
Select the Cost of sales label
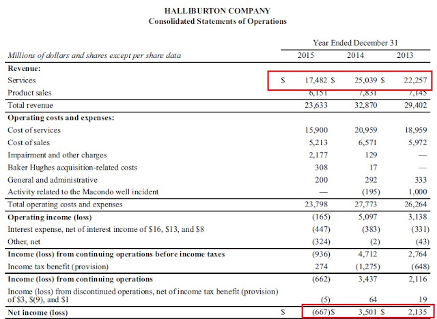click(x=29, y=142)
